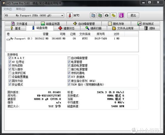Toggle the 预先读取 checkbox
The width and height of the screenshot is (165, 135).
pyautogui.click(x=10, y=65)
